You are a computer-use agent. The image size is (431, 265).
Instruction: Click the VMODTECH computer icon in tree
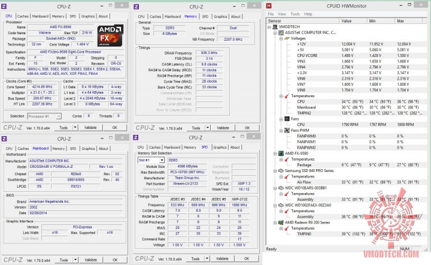point(275,27)
